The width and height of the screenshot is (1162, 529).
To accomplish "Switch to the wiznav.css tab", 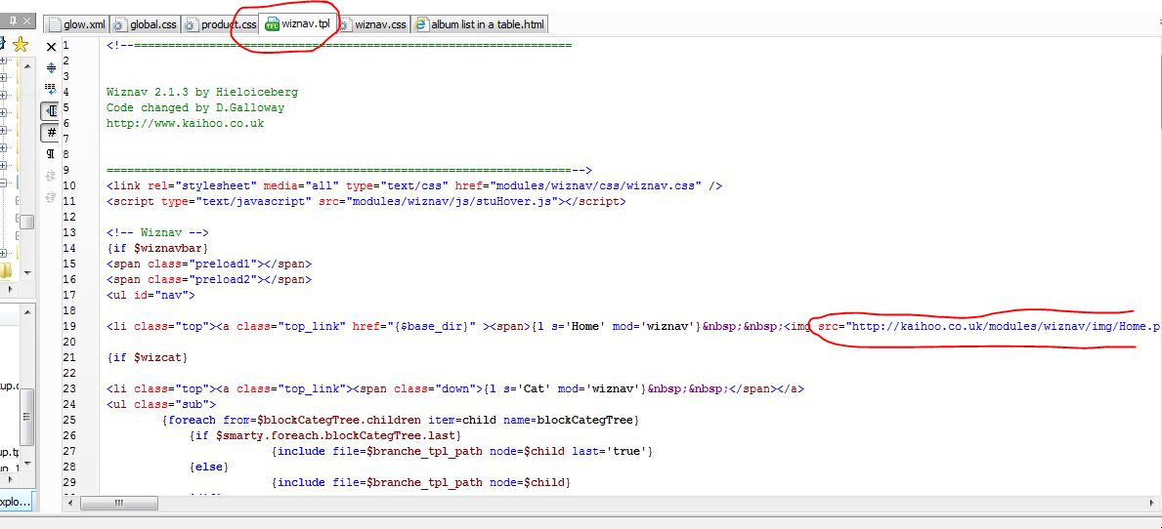I will tap(373, 24).
